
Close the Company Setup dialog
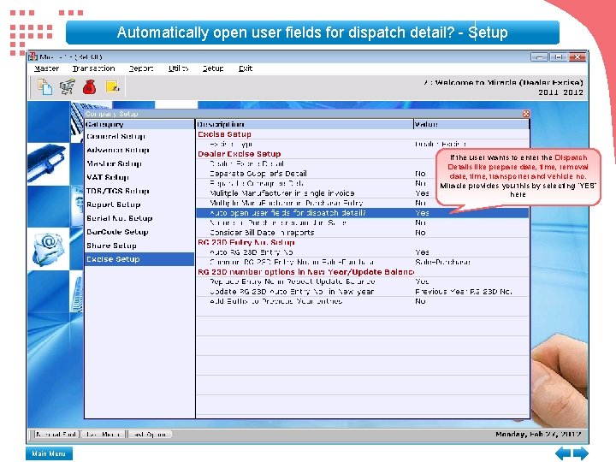525,114
